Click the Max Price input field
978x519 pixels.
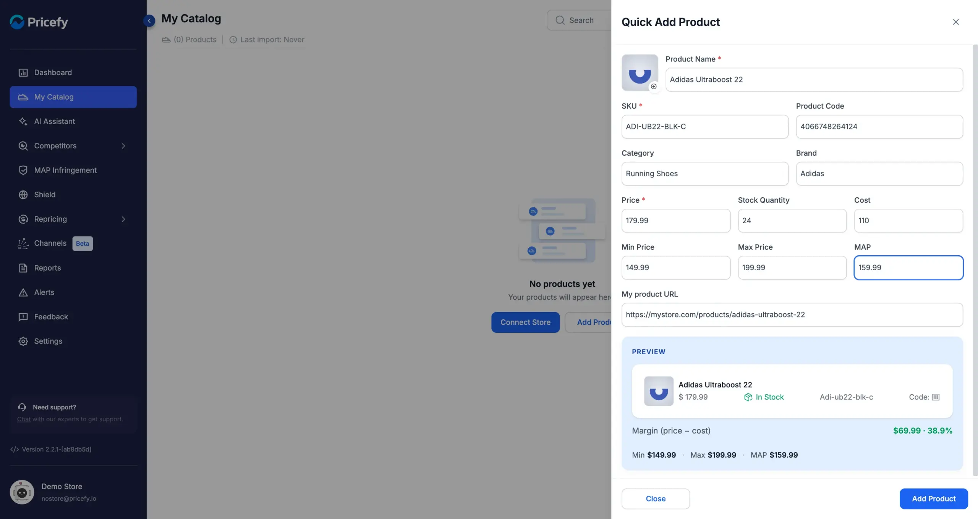(x=792, y=268)
